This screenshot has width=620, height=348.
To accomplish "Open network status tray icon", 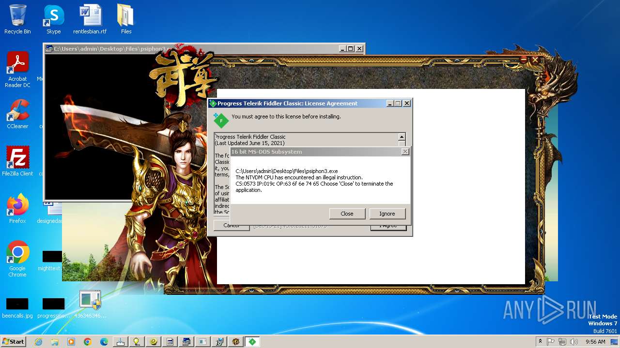I will point(562,342).
